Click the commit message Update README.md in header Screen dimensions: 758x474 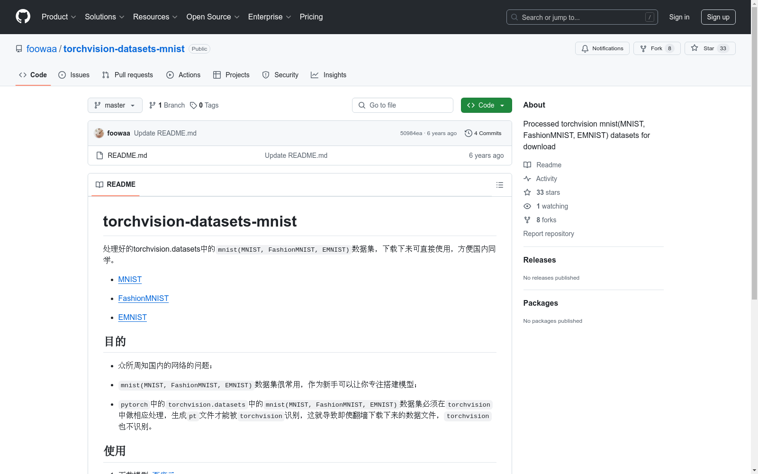pos(165,133)
